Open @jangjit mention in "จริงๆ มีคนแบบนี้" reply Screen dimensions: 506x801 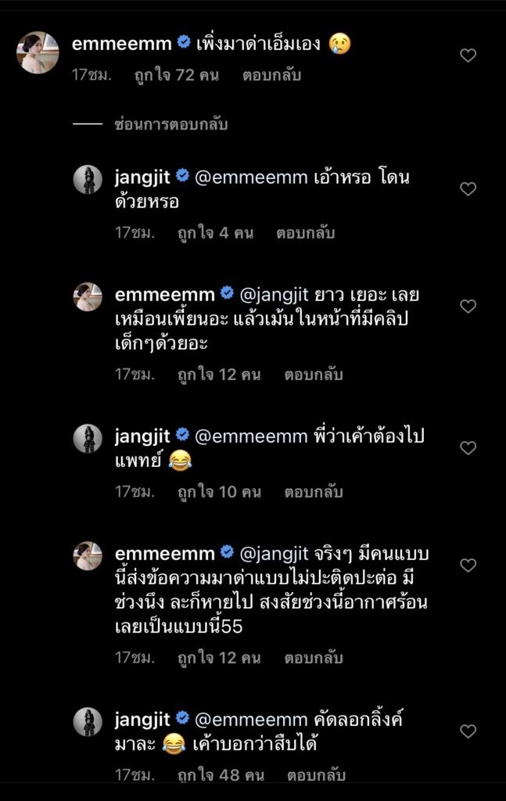pyautogui.click(x=278, y=554)
